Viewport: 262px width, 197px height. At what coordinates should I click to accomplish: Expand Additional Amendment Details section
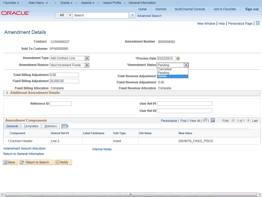click(x=7, y=93)
